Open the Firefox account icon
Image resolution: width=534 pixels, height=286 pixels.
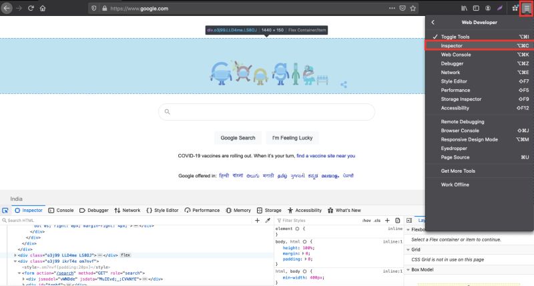tap(488, 8)
